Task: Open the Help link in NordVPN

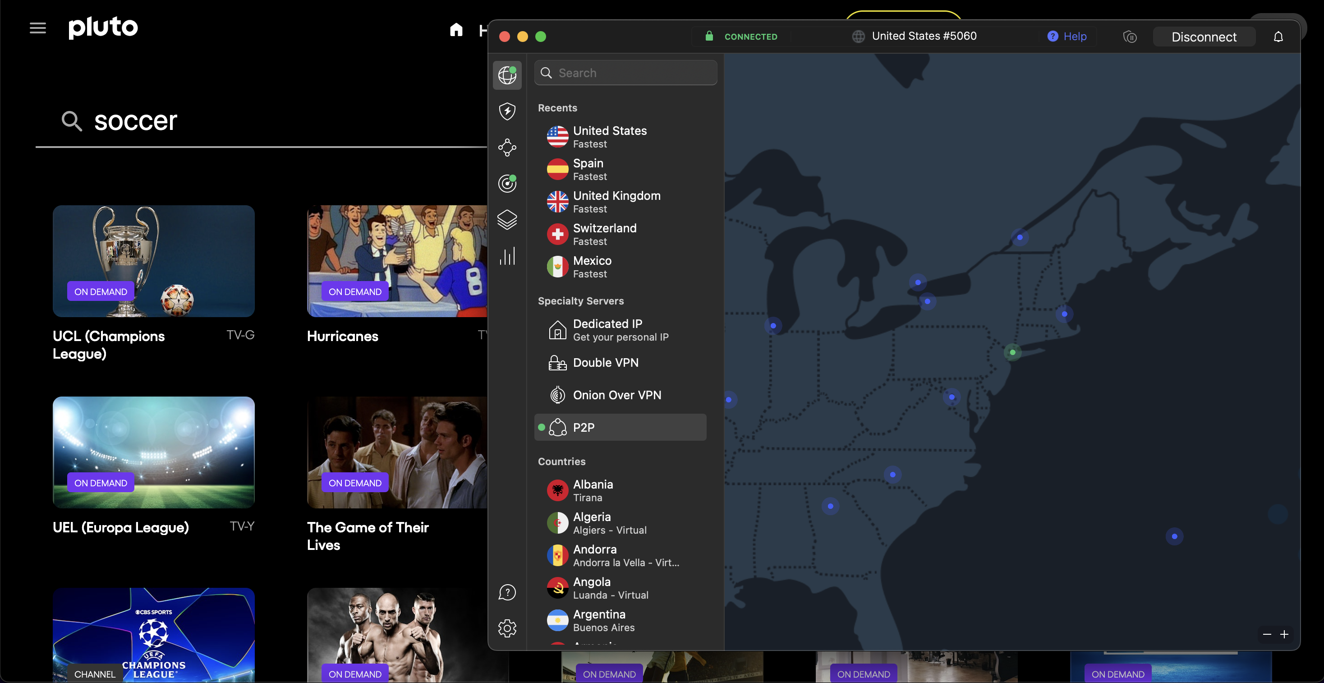Action: click(x=1067, y=36)
